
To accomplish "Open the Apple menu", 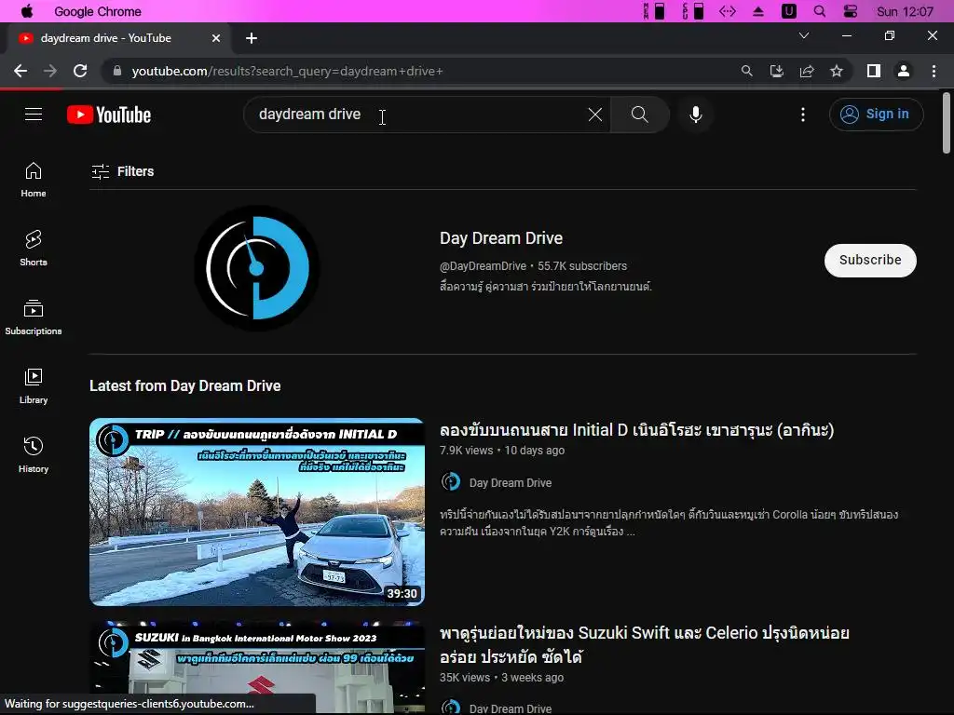I will [x=27, y=11].
